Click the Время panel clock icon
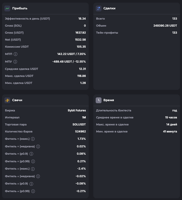Screen dimensions: 182x200 (x=99, y=100)
